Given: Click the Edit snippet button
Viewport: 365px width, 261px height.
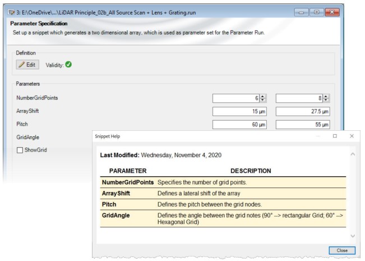Looking at the screenshot, I should (x=27, y=65).
